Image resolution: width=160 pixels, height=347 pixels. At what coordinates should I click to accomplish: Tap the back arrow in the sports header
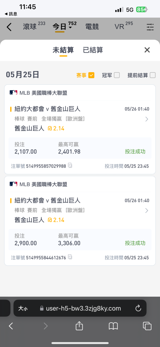coord(9,27)
